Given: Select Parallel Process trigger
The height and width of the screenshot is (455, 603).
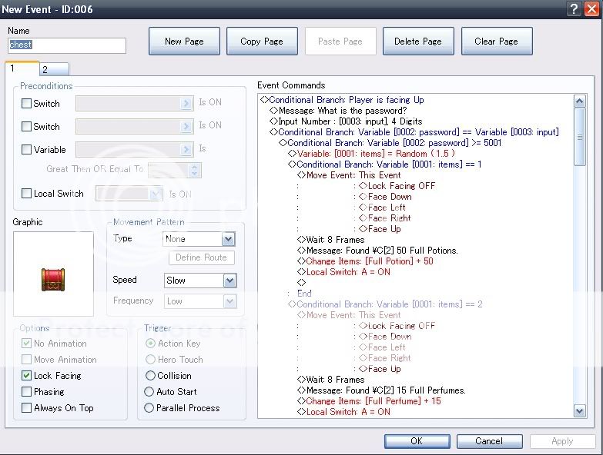Looking at the screenshot, I should click(150, 408).
